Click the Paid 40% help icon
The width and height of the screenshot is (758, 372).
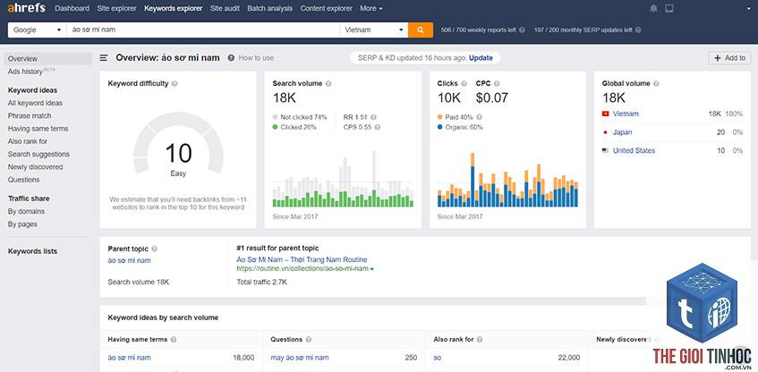pyautogui.click(x=479, y=117)
